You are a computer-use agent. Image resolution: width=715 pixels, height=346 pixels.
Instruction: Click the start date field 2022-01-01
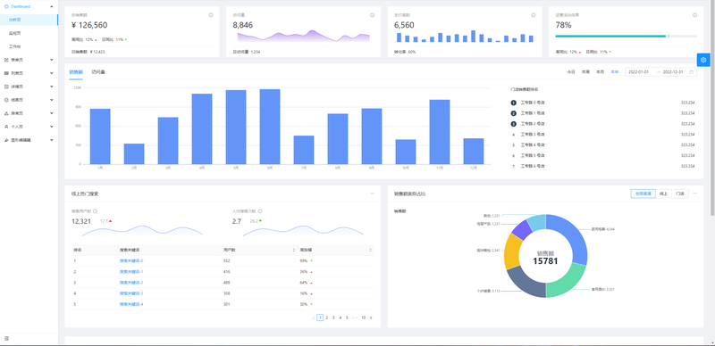coord(638,72)
